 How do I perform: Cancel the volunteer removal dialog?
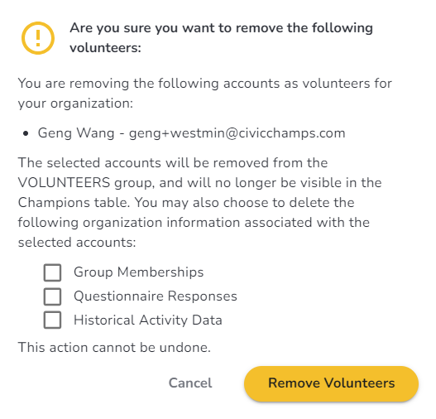coord(190,383)
